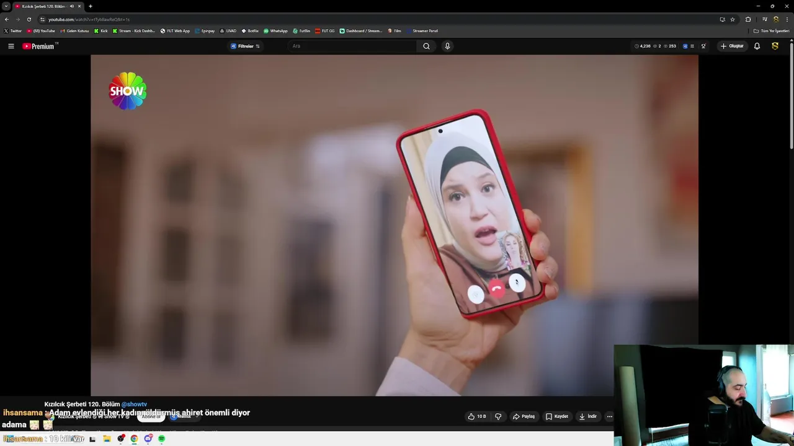This screenshot has width=794, height=446.
Task: Open the Kick bookmark
Action: 101,31
